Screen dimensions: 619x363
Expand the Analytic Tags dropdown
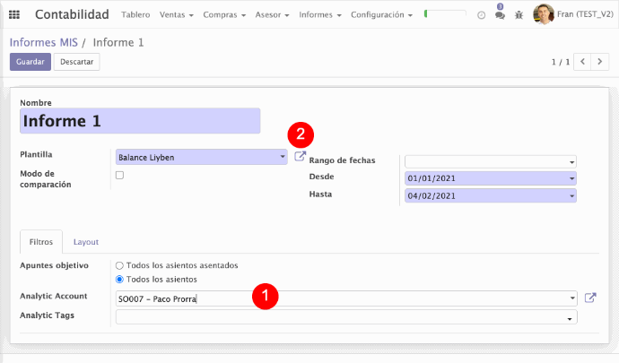point(345,316)
